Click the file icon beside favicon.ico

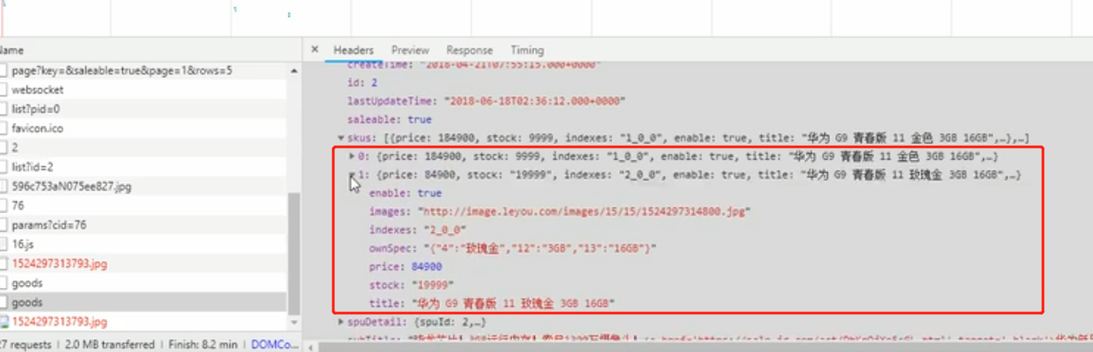(3, 128)
